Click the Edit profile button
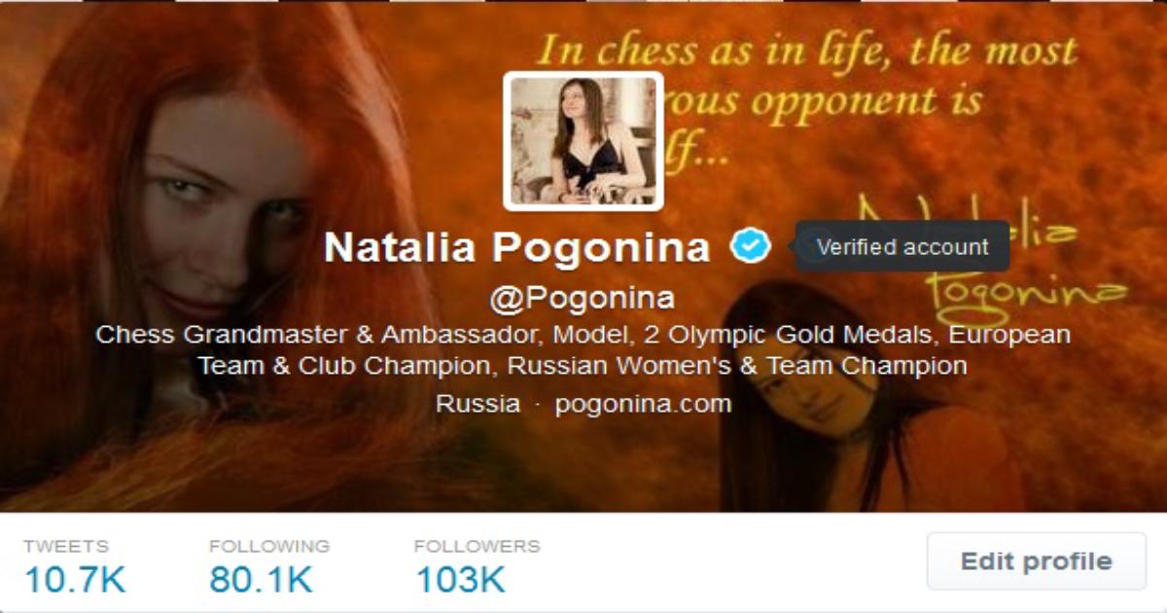 pos(1037,561)
